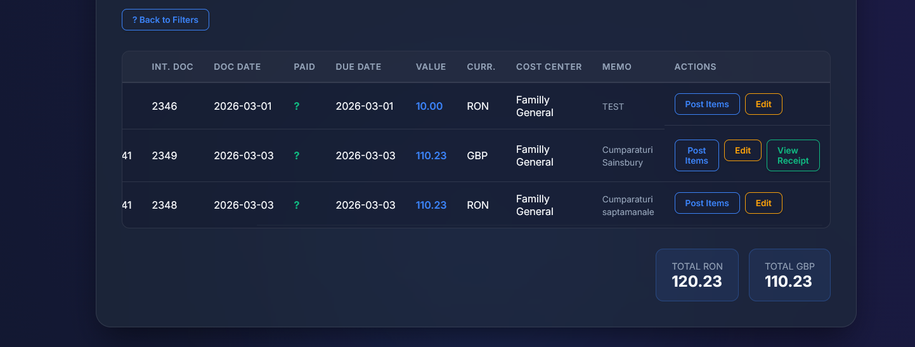Sort by the Due Date column header
Viewport: 915px width, 347px height.
pos(358,67)
